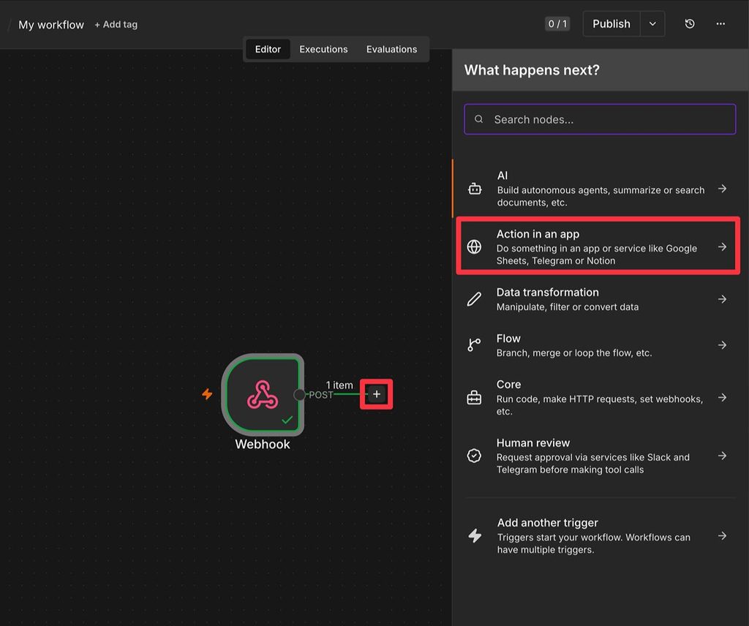Click the What happens next? heading

pyautogui.click(x=532, y=70)
